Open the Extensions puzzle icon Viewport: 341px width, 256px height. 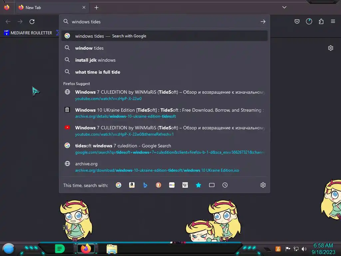point(321,21)
